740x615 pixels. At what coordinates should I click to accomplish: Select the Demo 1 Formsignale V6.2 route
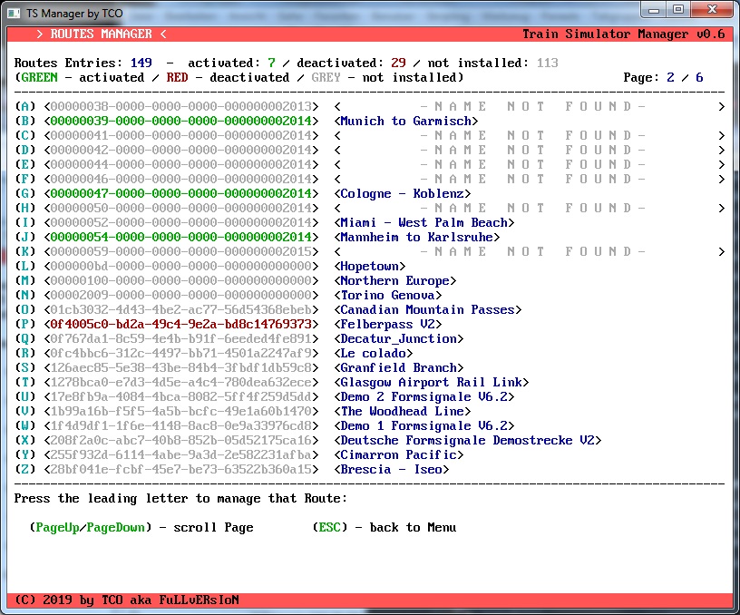[x=424, y=425]
